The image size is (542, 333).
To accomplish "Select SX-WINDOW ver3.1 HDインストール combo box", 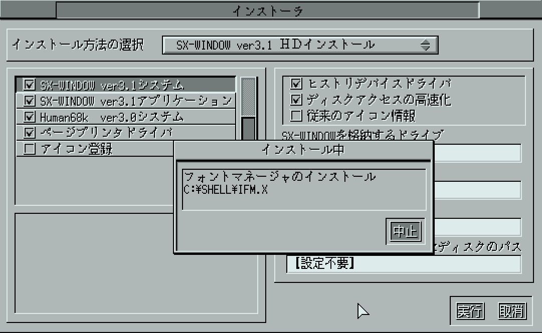I will click(300, 45).
